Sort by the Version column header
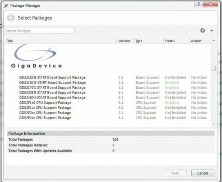Screen dimensions: 222x182 click(x=126, y=41)
